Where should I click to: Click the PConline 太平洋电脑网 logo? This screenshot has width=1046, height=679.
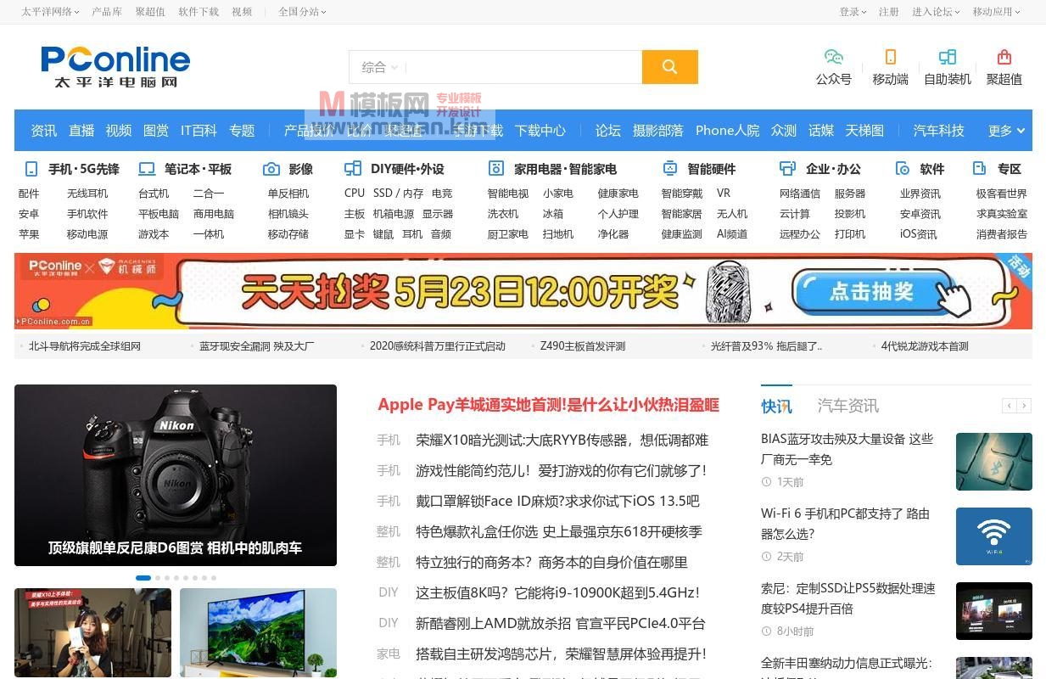[115, 67]
